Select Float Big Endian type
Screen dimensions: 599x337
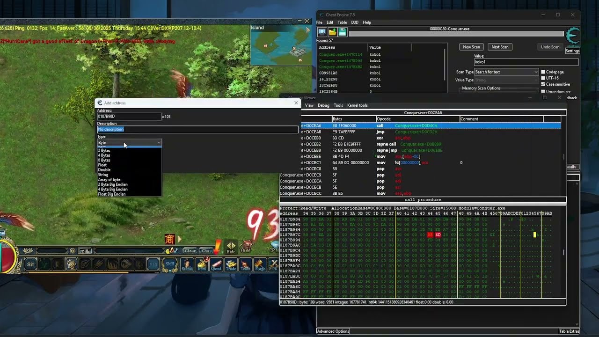129,194
